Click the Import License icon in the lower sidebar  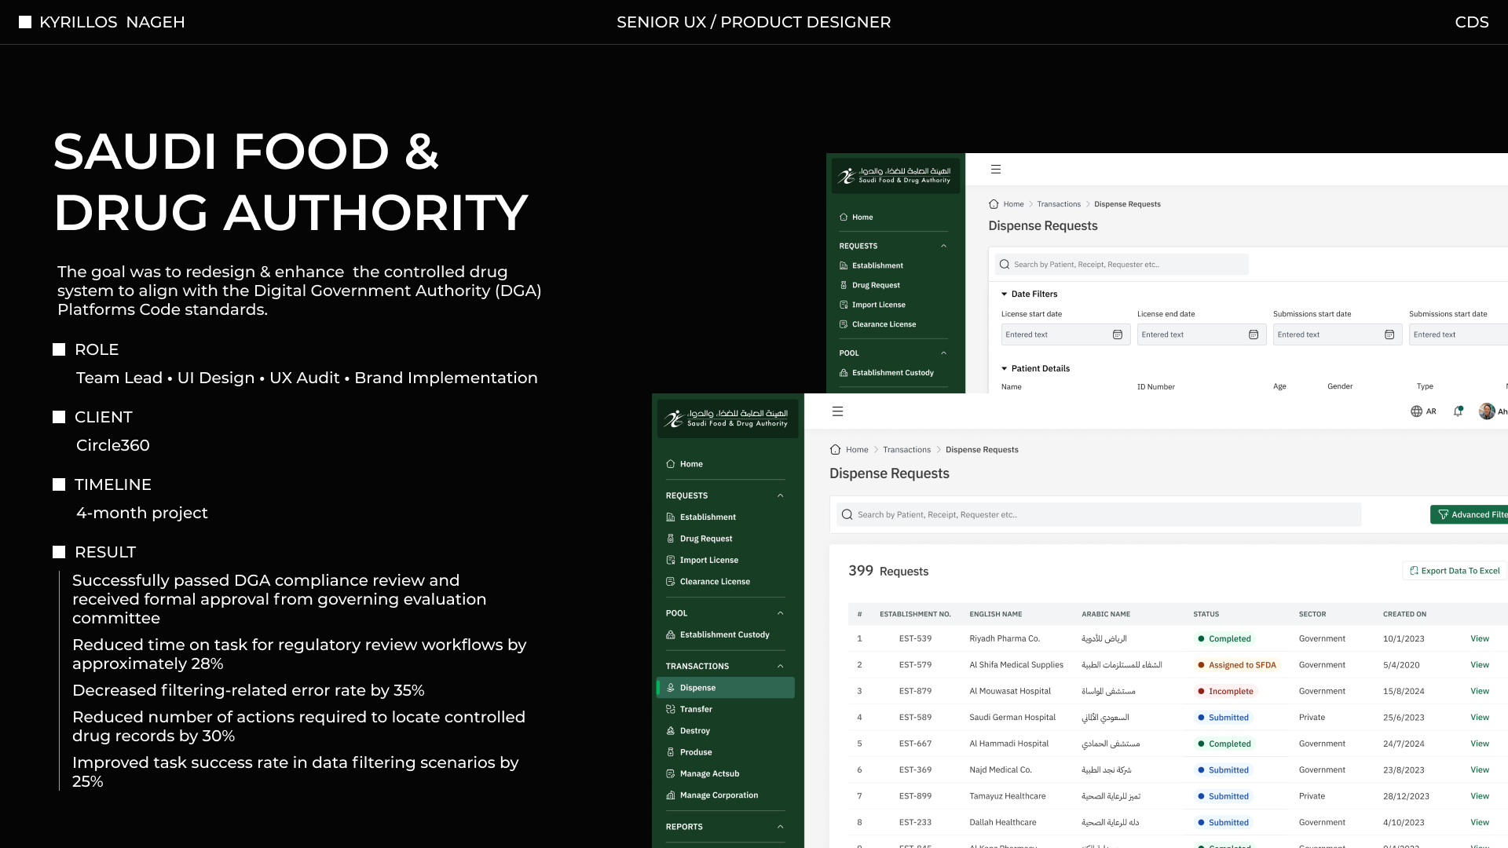(671, 561)
